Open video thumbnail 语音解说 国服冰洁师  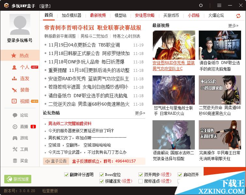[174, 135]
